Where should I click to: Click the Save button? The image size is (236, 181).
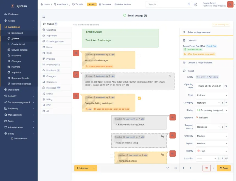pyautogui.click(x=224, y=168)
